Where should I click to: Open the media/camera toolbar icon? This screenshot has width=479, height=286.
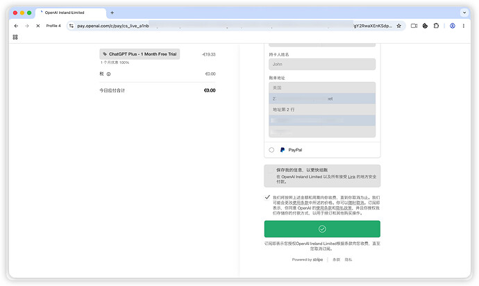pyautogui.click(x=414, y=26)
